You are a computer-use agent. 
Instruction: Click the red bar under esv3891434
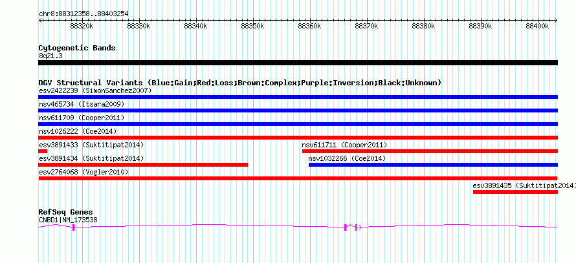click(x=143, y=165)
